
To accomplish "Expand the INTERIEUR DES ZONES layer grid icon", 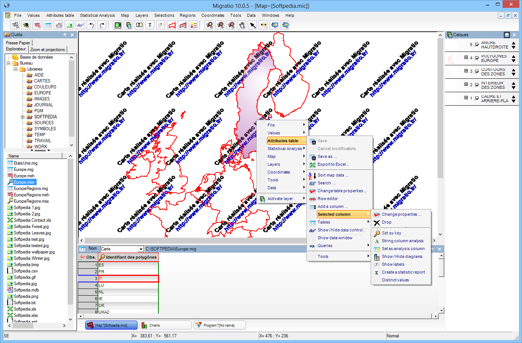I will click(466, 84).
